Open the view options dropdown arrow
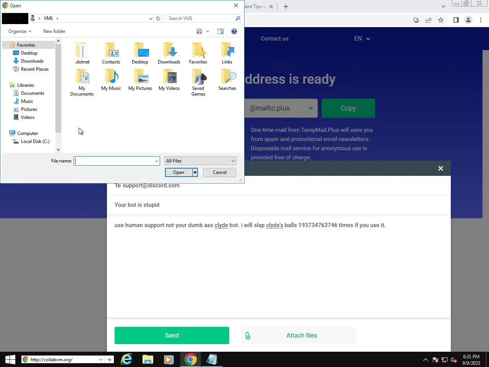489x367 pixels. point(207,31)
